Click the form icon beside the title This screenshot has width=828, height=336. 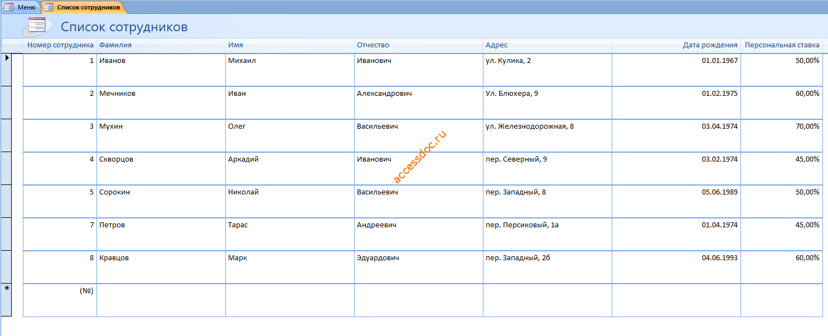click(x=36, y=26)
